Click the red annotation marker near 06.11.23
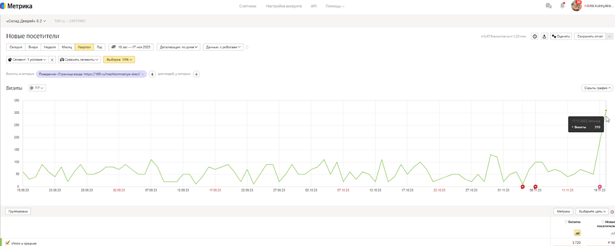615x246 pixels. 535,187
